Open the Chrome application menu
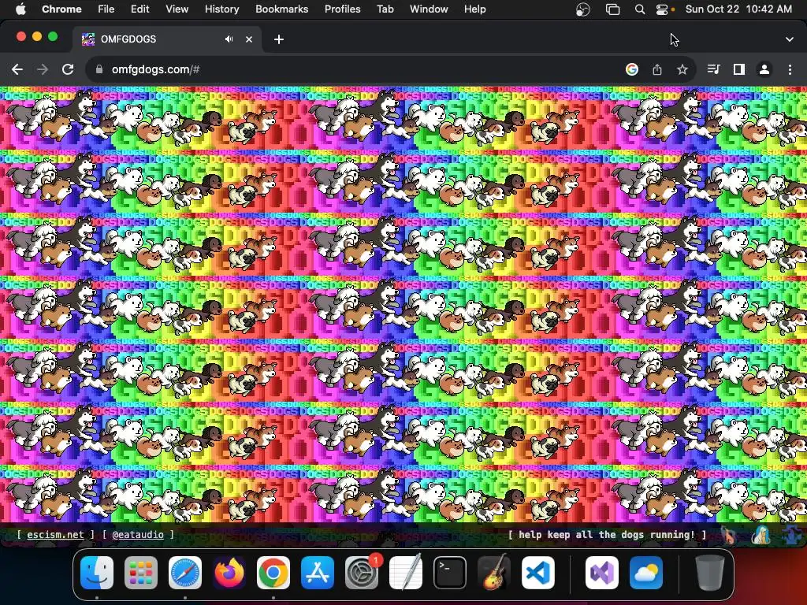 (61, 9)
